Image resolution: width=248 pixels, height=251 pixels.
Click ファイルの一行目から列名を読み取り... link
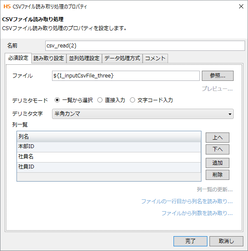point(187,201)
